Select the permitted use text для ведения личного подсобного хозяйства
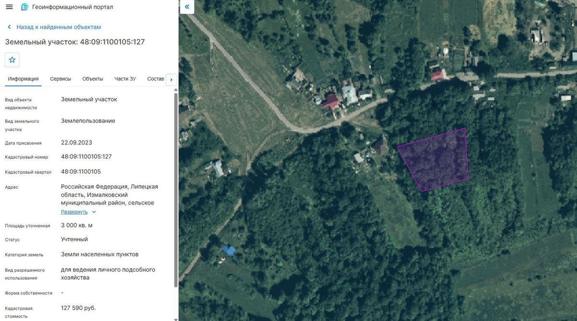Viewport: 577px width, 321px height. [108, 273]
